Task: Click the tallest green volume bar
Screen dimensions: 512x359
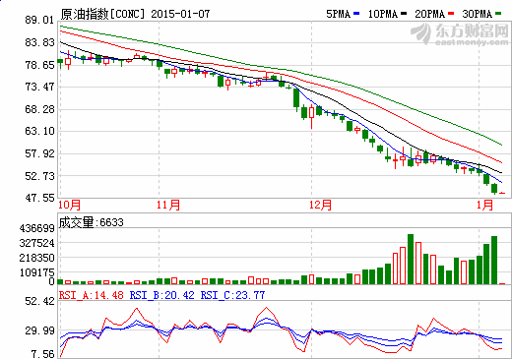Action: (411, 259)
